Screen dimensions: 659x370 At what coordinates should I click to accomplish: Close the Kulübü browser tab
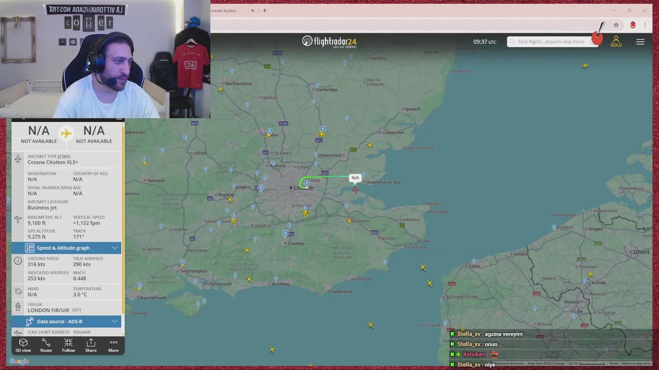tap(252, 10)
